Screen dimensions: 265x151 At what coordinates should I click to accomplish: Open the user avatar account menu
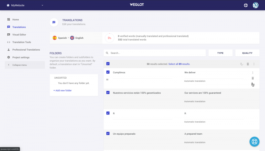[x=256, y=5]
